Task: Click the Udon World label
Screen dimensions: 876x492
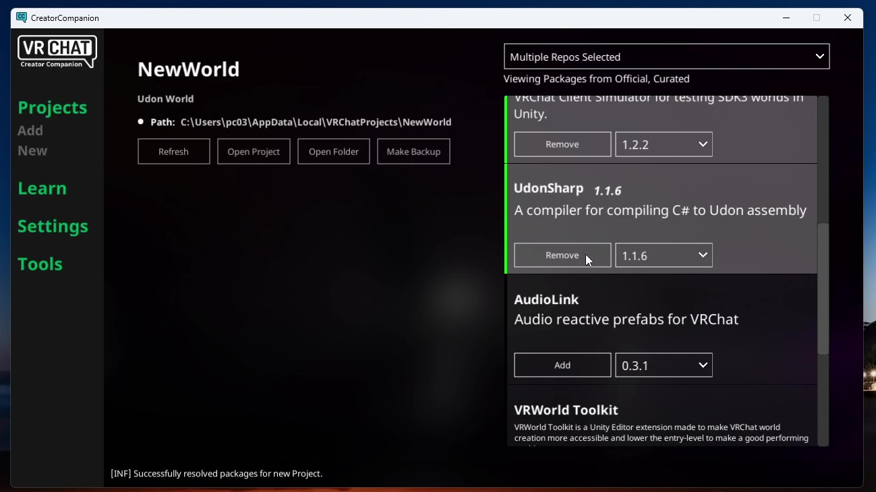Action: click(165, 99)
